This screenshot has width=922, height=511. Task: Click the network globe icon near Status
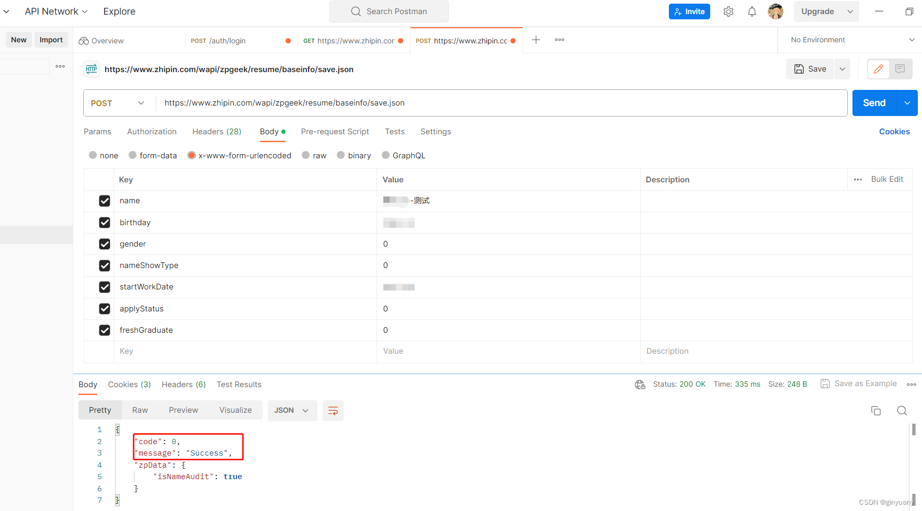[640, 385]
